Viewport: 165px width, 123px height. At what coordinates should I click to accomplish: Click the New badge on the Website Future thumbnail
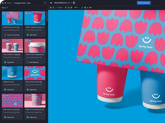pos(8,68)
